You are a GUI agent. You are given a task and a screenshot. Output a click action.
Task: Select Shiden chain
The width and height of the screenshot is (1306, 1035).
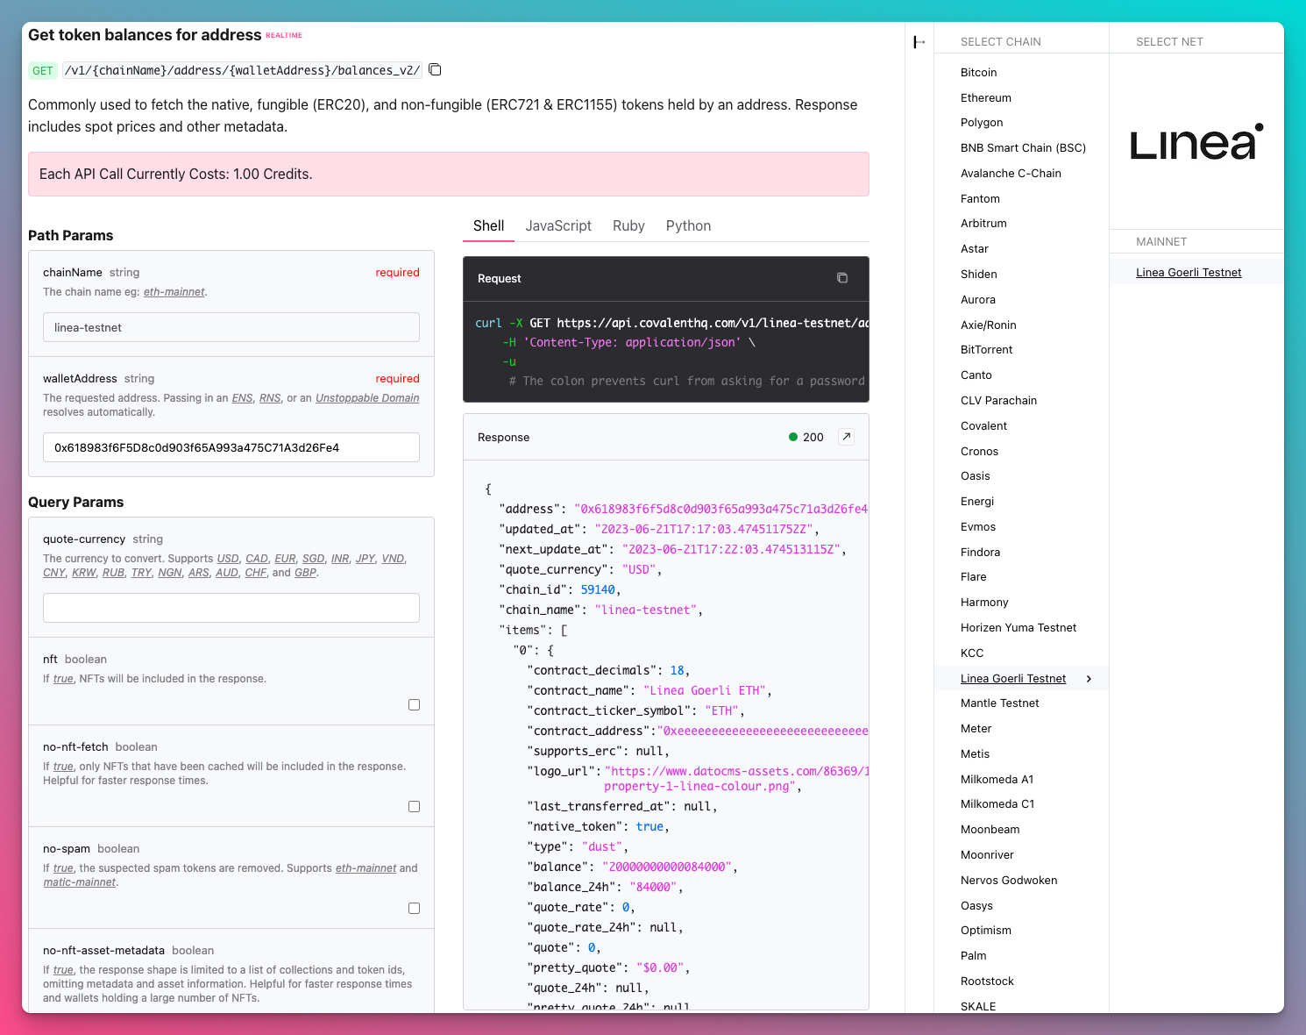point(979,275)
